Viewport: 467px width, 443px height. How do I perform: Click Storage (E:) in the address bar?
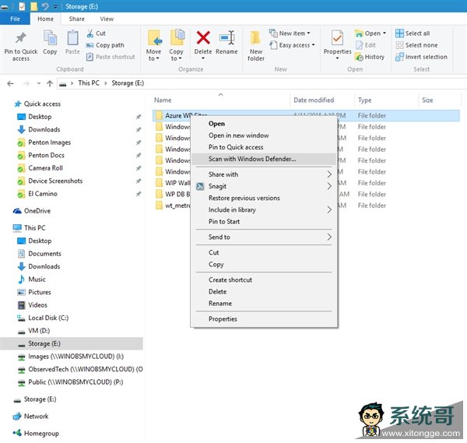pos(128,83)
